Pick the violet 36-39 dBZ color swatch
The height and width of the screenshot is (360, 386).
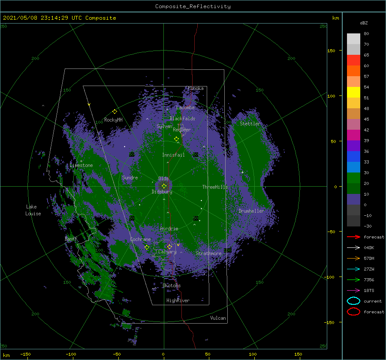point(353,146)
